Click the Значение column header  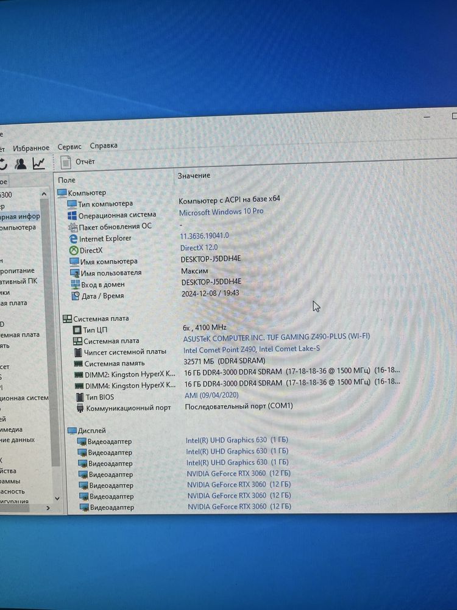click(x=194, y=176)
